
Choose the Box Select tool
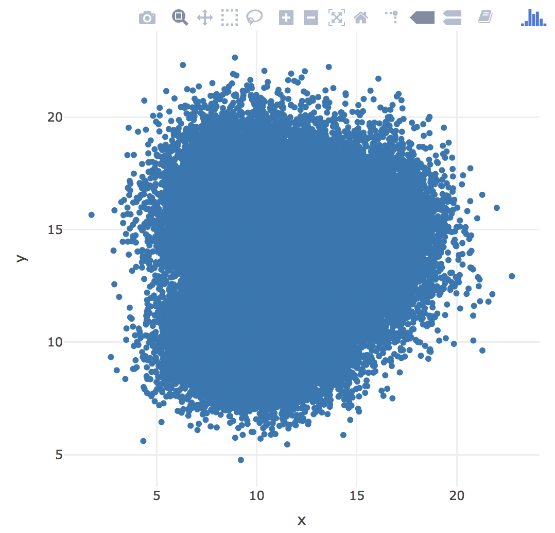pos(230,18)
